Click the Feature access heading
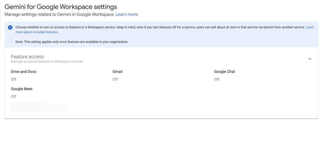The width and height of the screenshot is (322, 143). pos(27,56)
